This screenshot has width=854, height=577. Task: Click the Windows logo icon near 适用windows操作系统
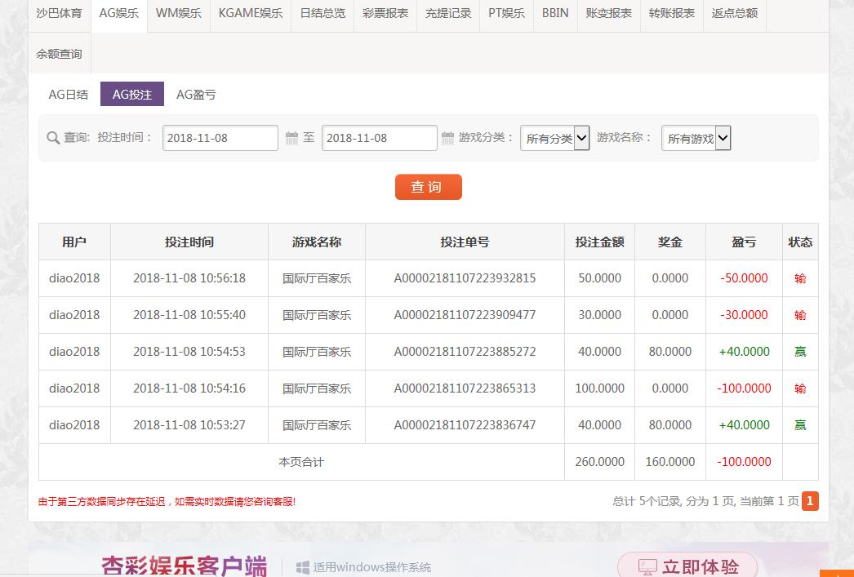point(303,567)
